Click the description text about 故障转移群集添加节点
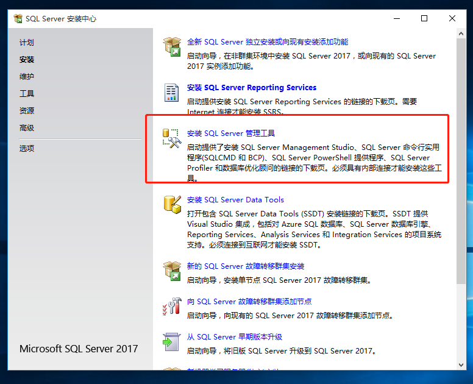 pyautogui.click(x=290, y=316)
